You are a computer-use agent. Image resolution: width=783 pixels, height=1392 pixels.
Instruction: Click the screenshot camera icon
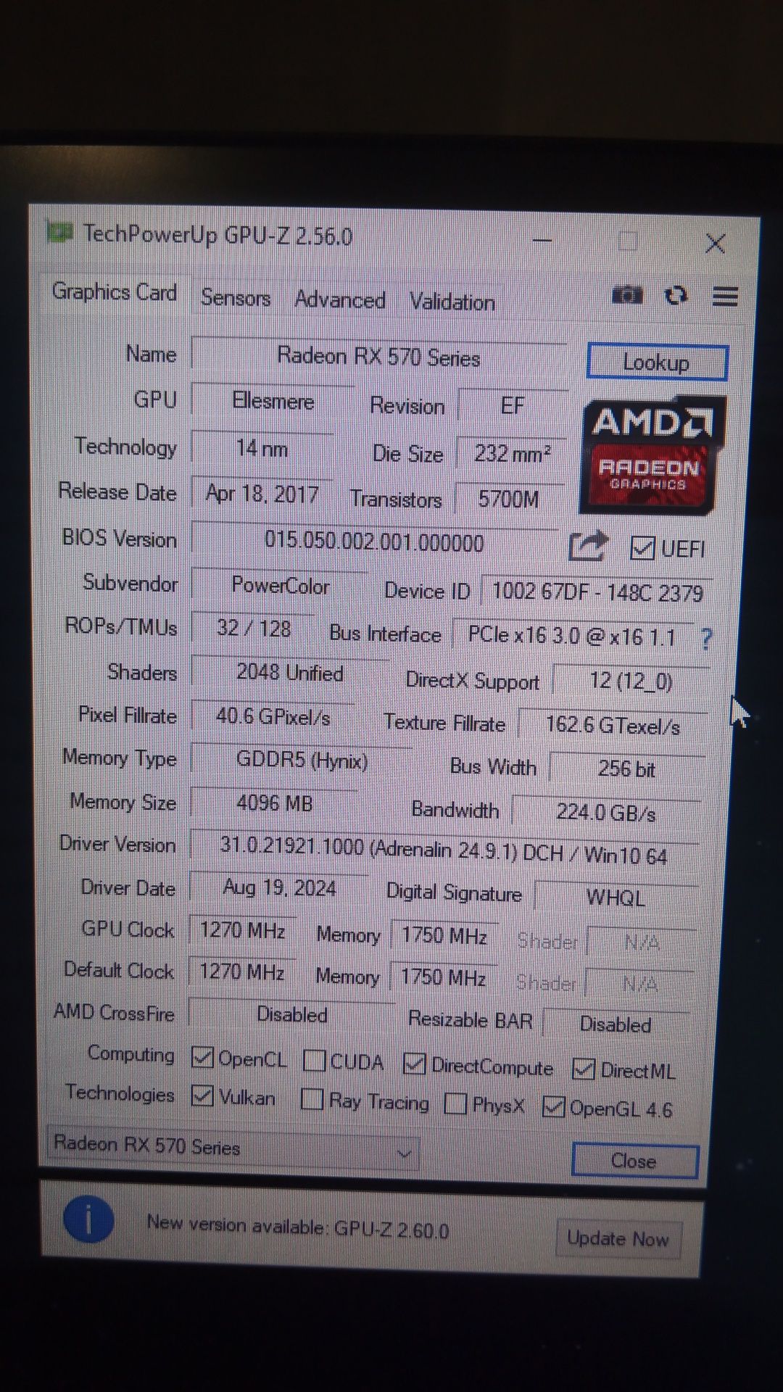pyautogui.click(x=627, y=295)
